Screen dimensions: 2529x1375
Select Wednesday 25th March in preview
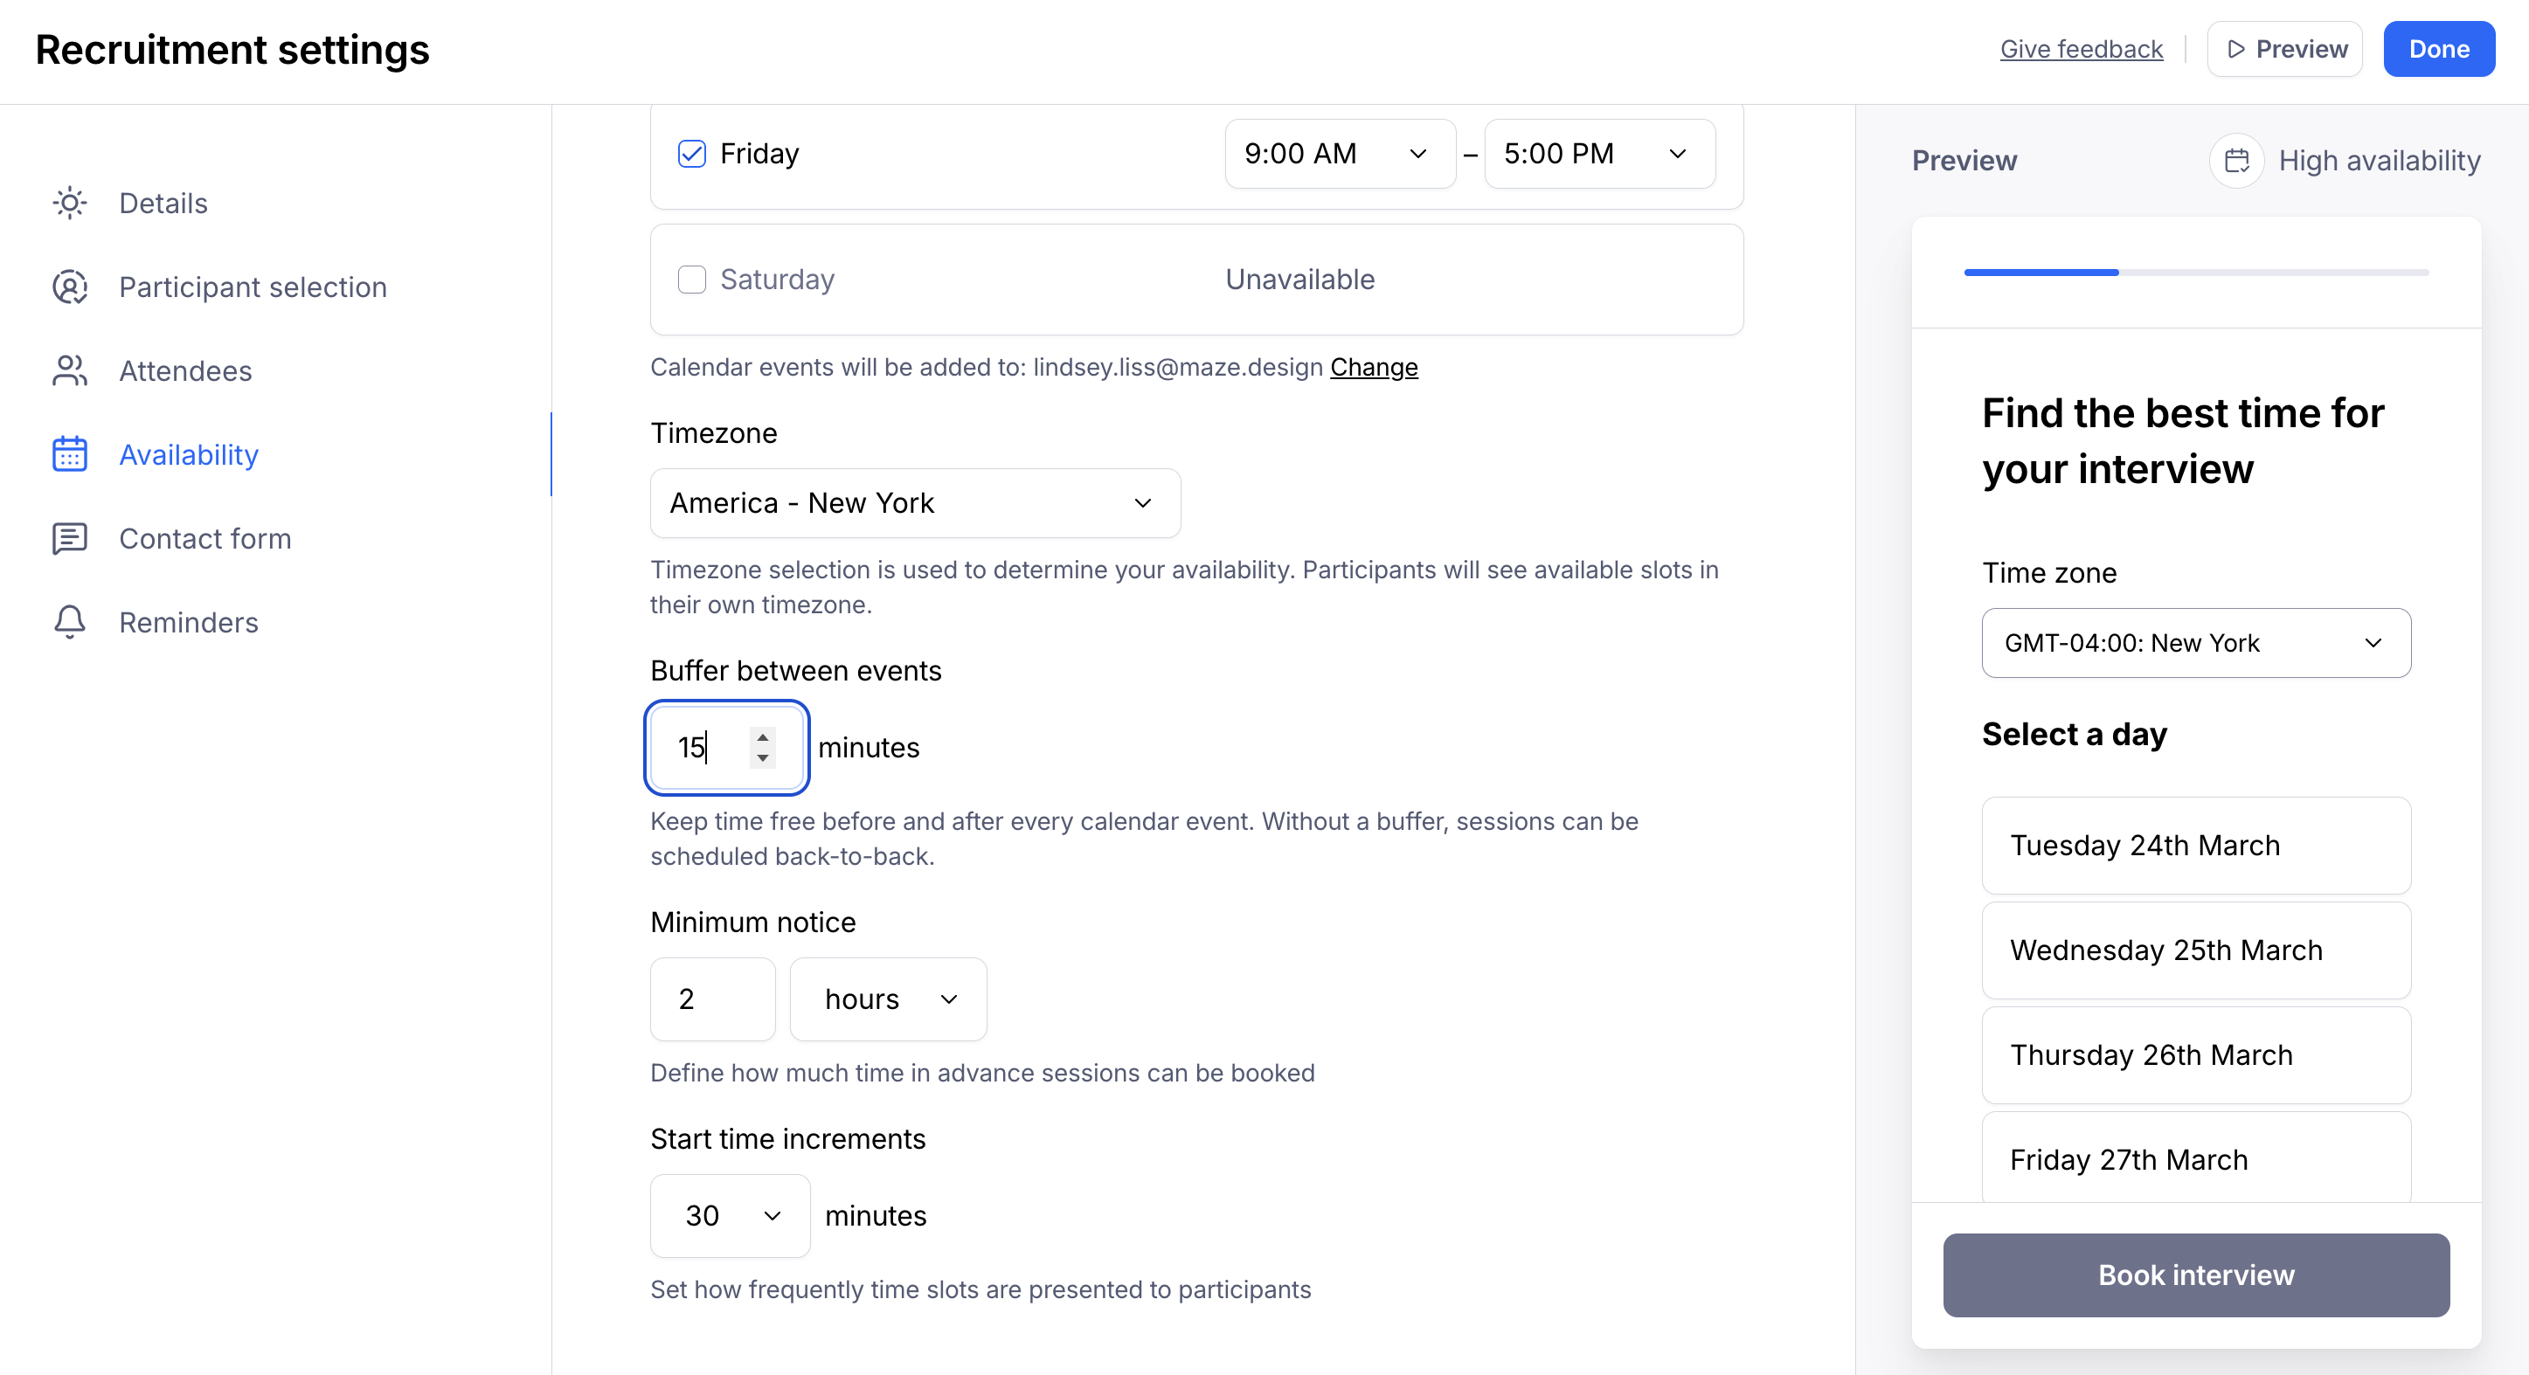click(x=2195, y=950)
